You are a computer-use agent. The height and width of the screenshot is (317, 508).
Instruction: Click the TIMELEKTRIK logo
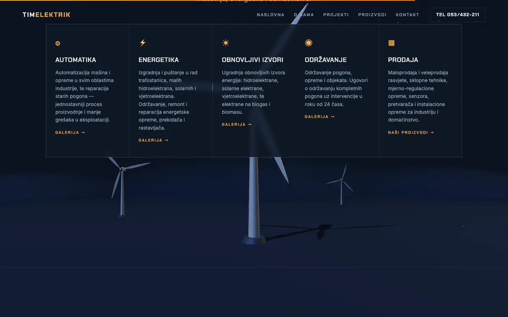pyautogui.click(x=46, y=15)
